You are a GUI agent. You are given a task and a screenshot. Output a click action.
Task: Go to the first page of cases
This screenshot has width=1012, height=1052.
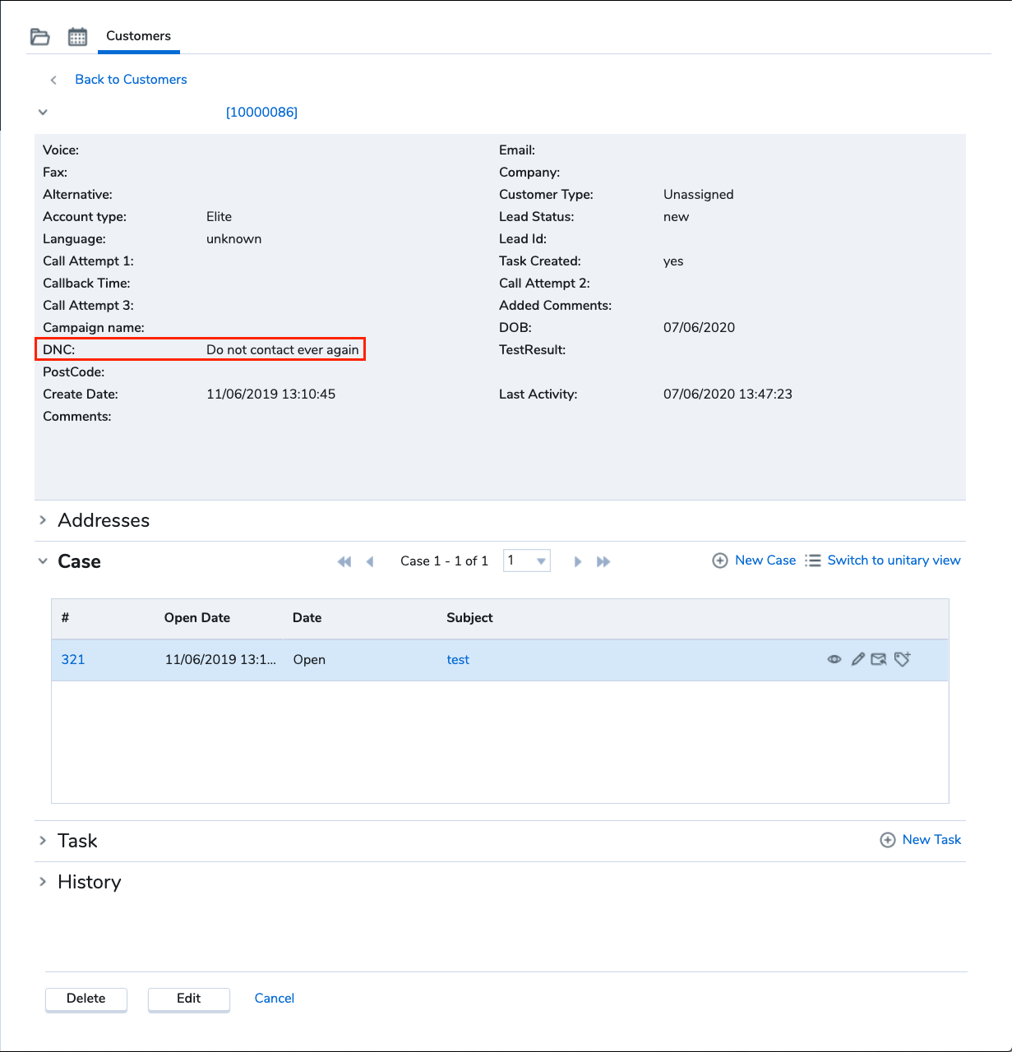[x=344, y=561]
